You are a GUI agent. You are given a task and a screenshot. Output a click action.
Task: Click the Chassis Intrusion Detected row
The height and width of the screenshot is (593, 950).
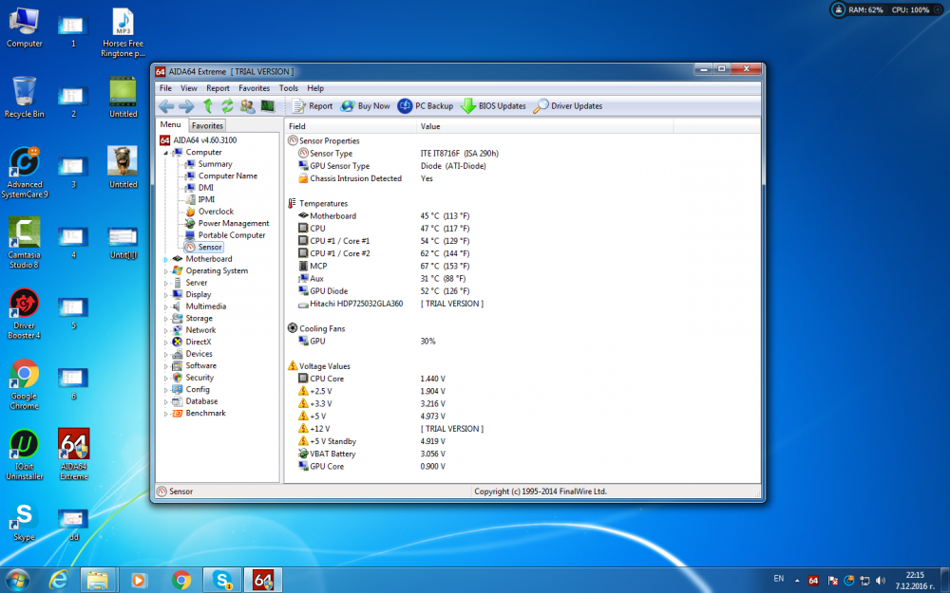click(x=366, y=178)
